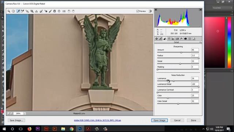This screenshot has width=234, height=132.
Task: Click the Sharpening Radius slider handle
Action: click(x=199, y=58)
